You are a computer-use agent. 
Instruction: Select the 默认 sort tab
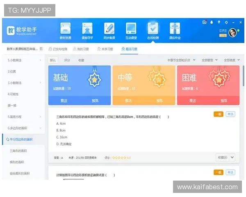tap(53, 60)
